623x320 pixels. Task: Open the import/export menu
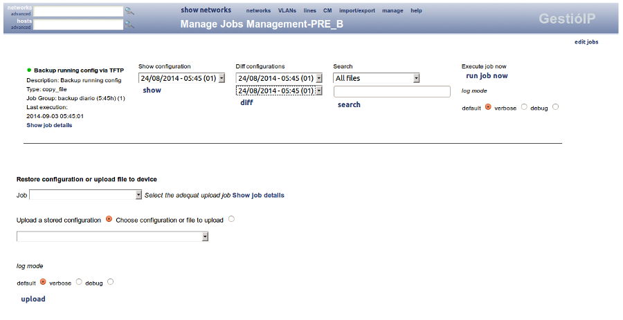pos(356,10)
